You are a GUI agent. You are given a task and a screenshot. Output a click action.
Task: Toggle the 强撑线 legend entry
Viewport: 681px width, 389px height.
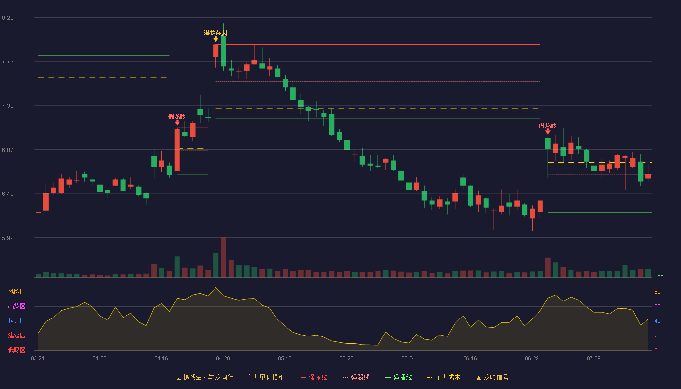click(398, 377)
